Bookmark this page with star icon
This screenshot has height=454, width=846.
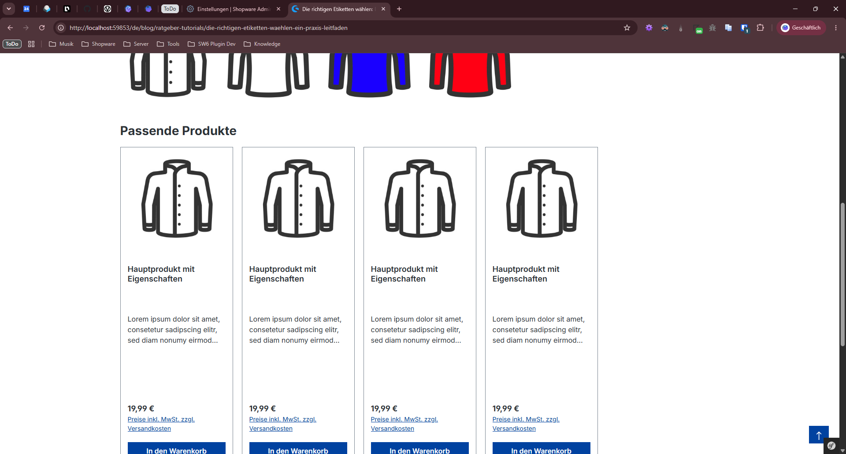pyautogui.click(x=627, y=28)
